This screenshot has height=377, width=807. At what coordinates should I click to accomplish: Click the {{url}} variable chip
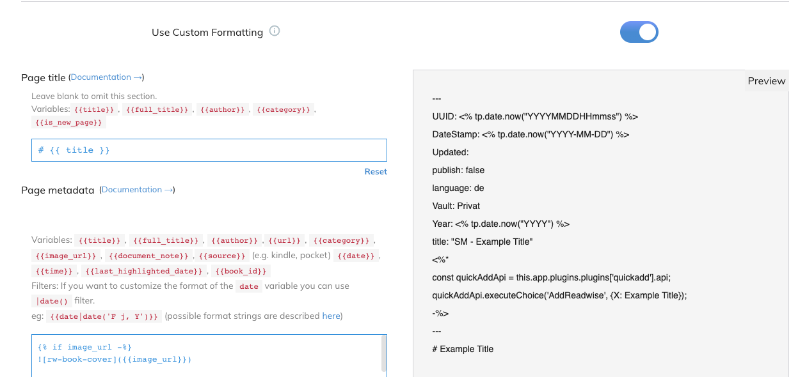click(284, 240)
